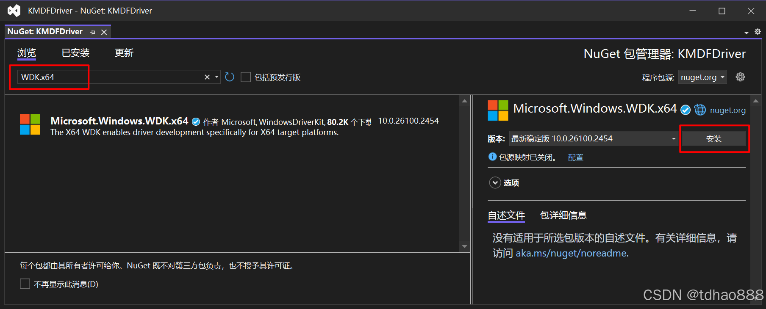Open the search history dropdown
This screenshot has height=309, width=766.
(x=216, y=77)
